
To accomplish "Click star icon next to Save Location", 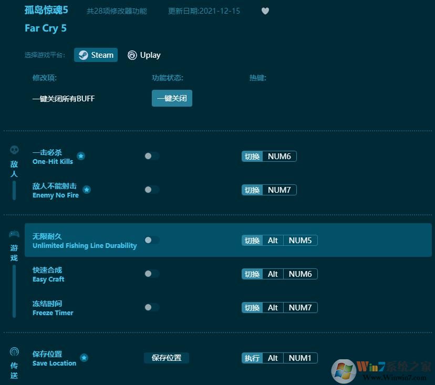I will pyautogui.click(x=84, y=358).
